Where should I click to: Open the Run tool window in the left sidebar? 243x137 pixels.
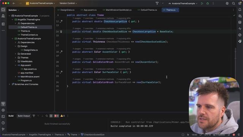pos(3,110)
